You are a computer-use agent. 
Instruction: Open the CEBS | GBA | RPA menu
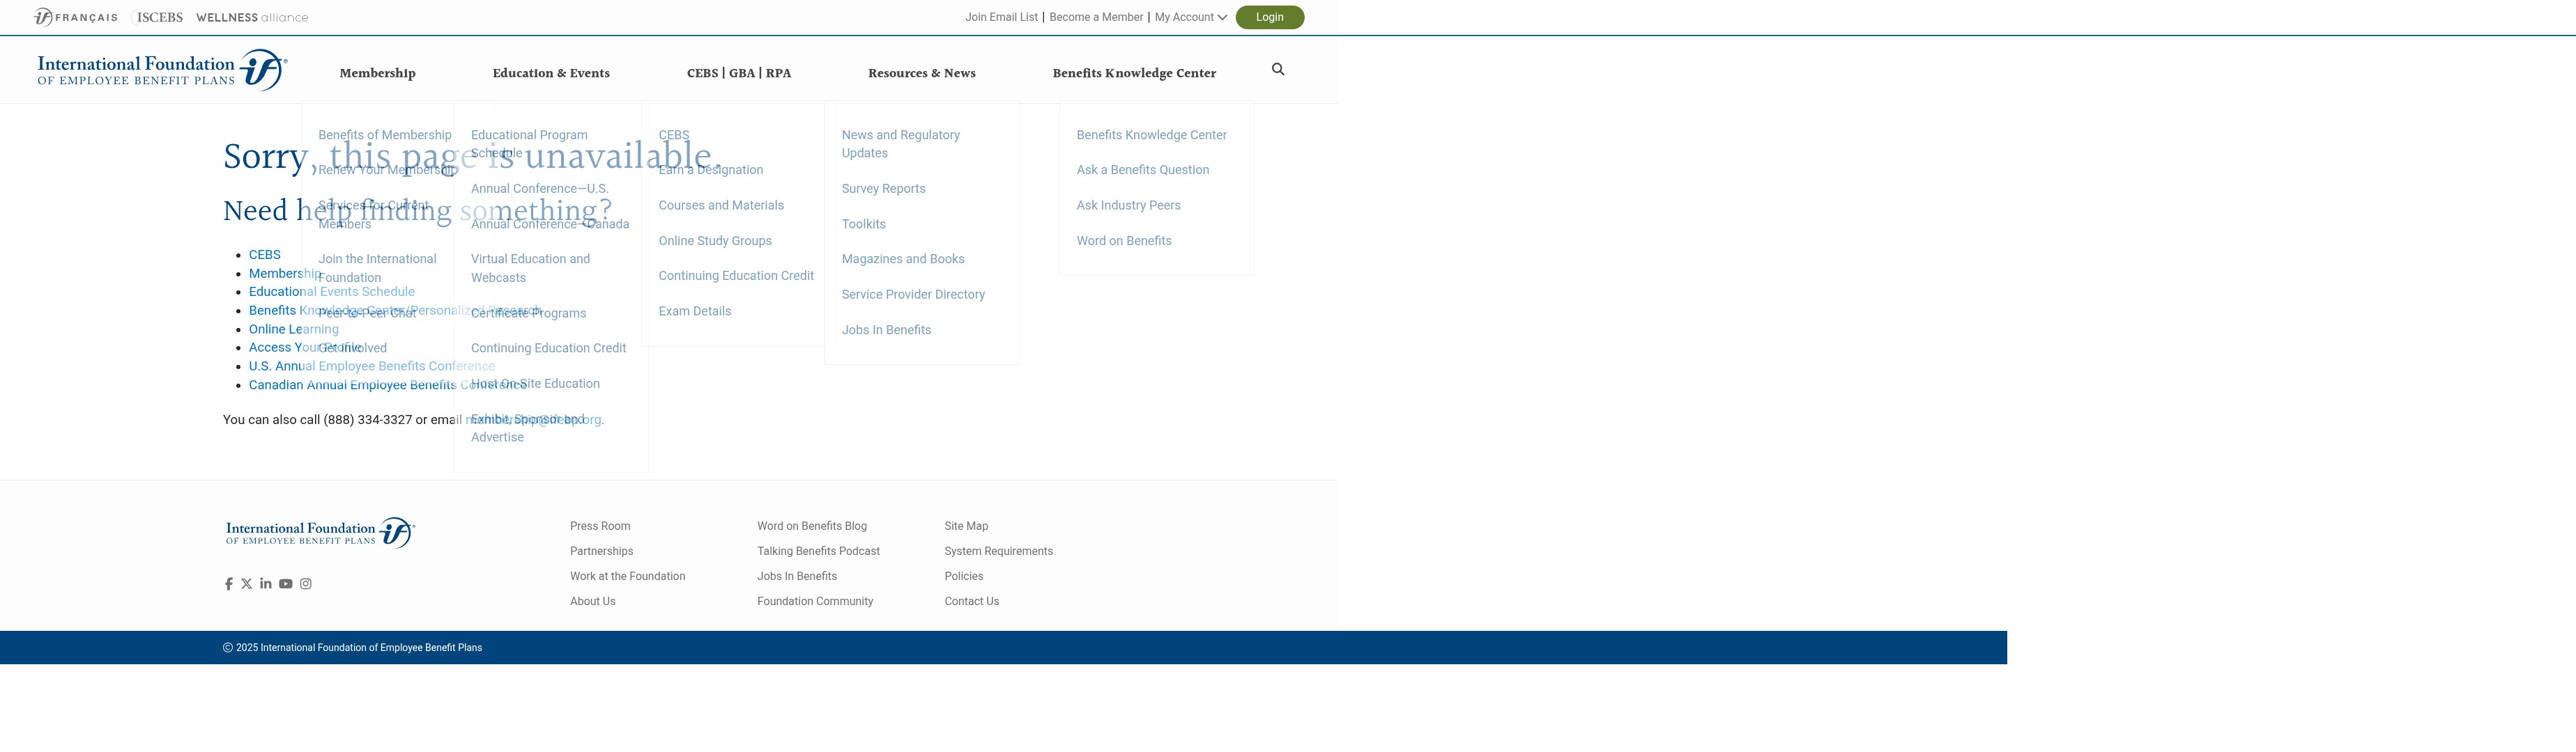pos(739,73)
